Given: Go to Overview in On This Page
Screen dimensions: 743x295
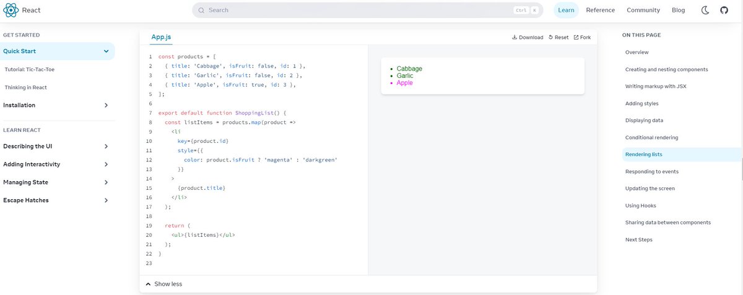Looking at the screenshot, I should tap(637, 53).
